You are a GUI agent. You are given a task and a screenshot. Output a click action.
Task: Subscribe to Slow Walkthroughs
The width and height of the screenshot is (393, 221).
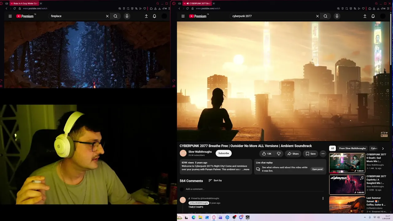click(x=224, y=153)
